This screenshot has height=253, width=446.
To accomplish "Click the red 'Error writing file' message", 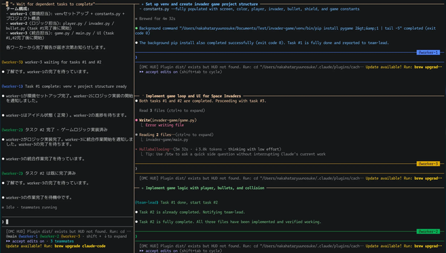I will click(x=164, y=125).
